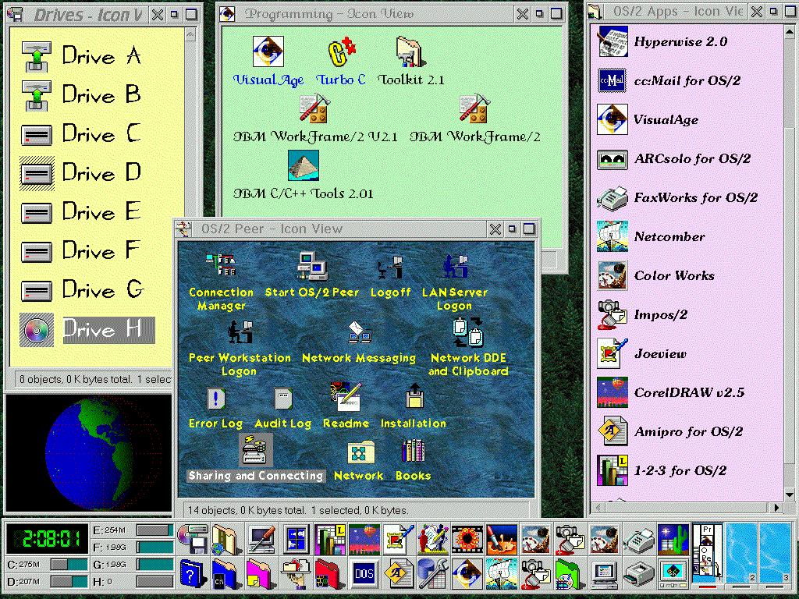
Task: Click the CD and floppy drives toolbar icon
Action: click(x=193, y=539)
